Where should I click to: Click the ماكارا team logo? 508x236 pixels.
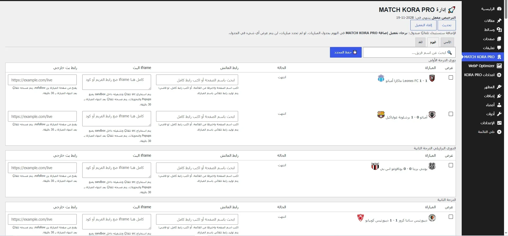(381, 78)
